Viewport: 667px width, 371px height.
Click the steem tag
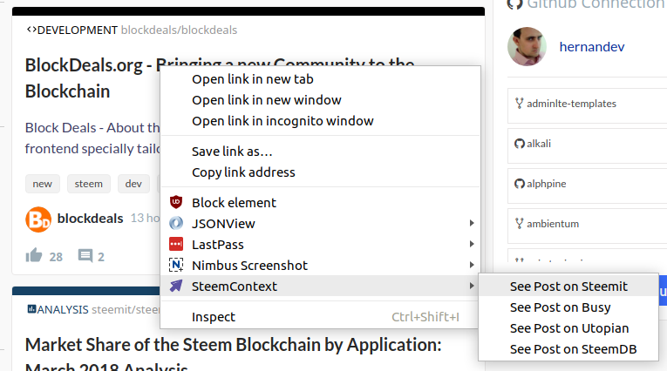pyautogui.click(x=88, y=184)
